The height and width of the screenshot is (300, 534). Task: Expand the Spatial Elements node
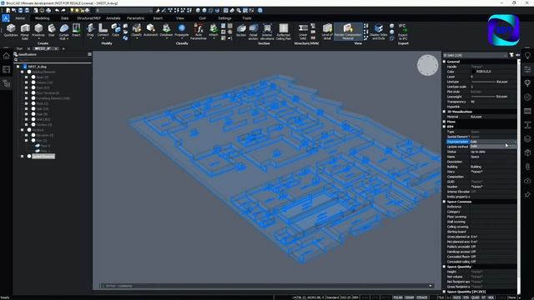(23, 157)
